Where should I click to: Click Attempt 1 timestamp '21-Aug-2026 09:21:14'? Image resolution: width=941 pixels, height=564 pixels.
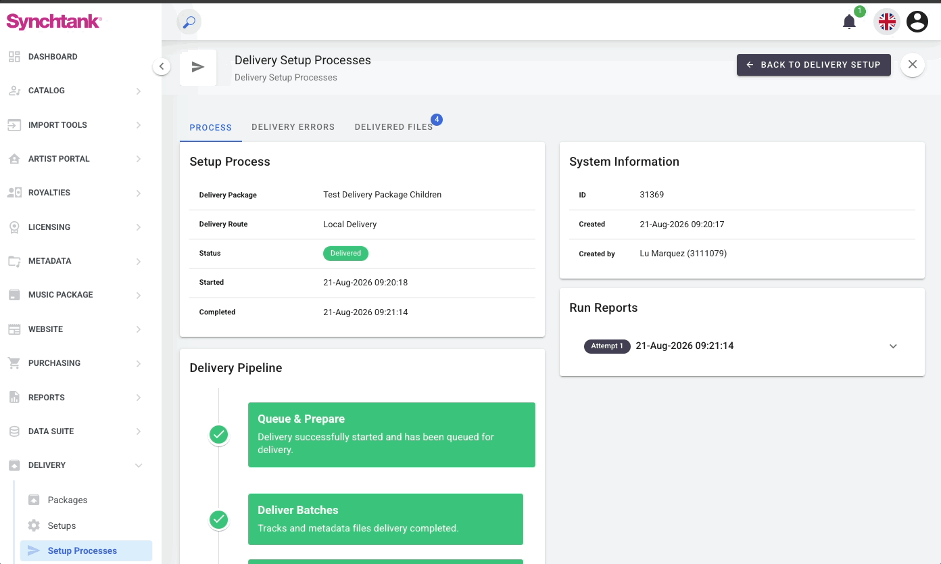[x=685, y=346]
